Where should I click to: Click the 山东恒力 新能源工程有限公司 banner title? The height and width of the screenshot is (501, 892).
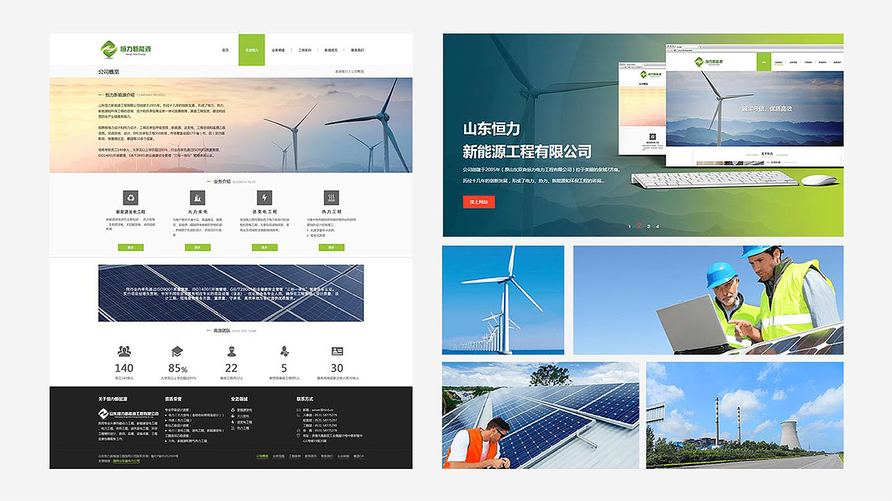click(x=527, y=140)
